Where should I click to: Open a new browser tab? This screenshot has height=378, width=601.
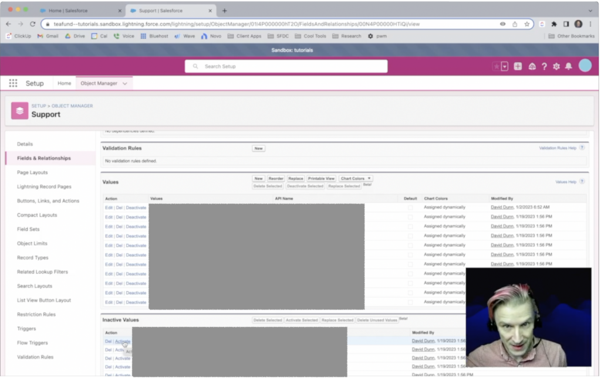225,11
